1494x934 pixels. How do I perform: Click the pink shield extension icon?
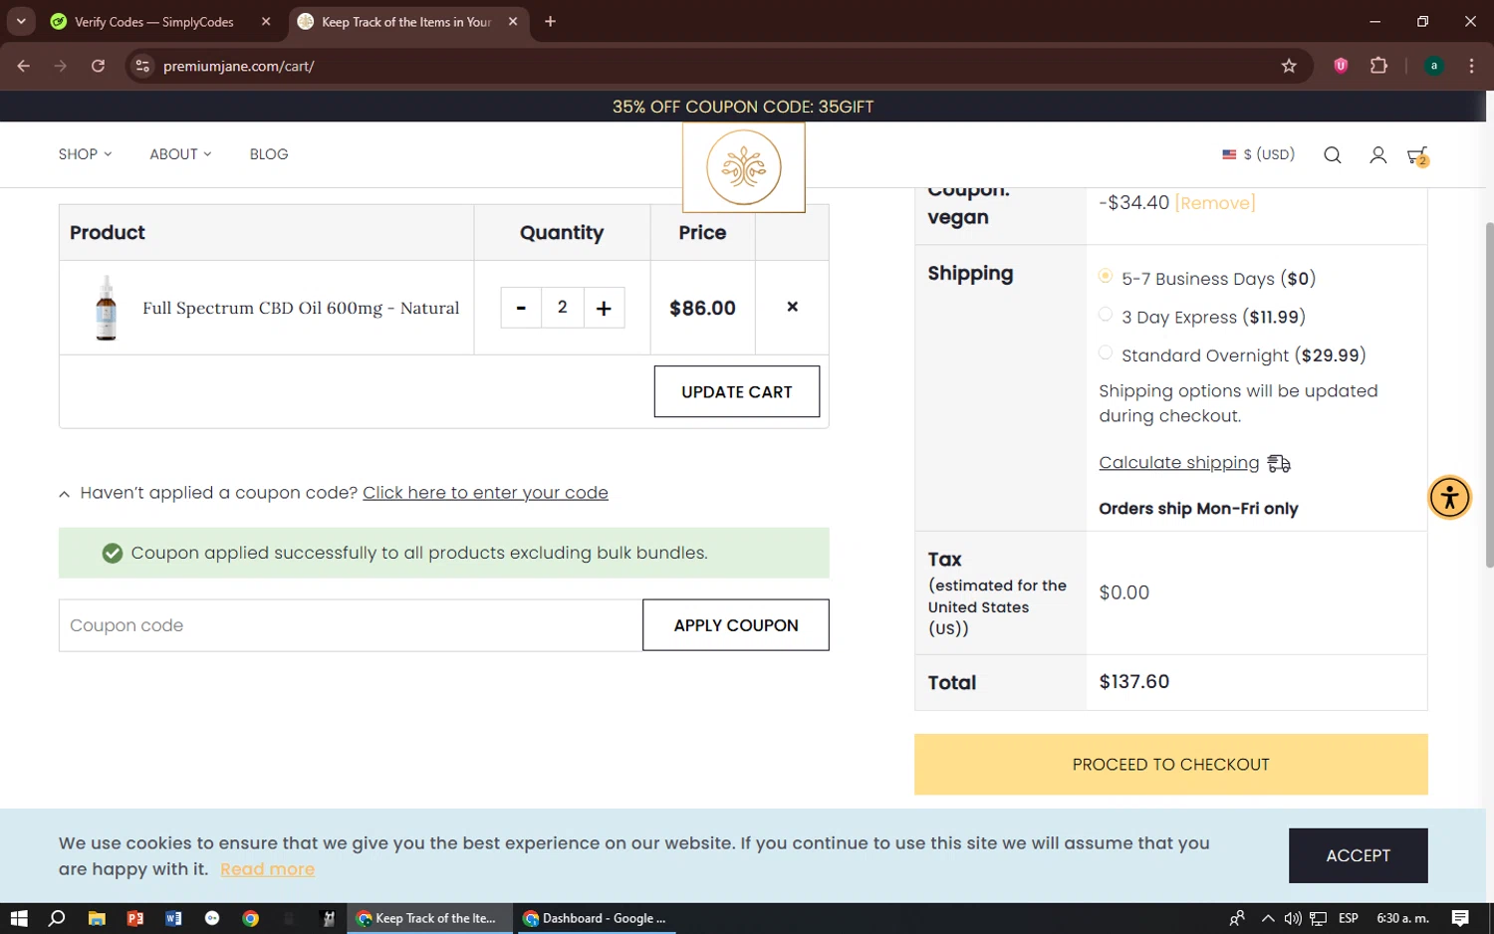click(1341, 66)
